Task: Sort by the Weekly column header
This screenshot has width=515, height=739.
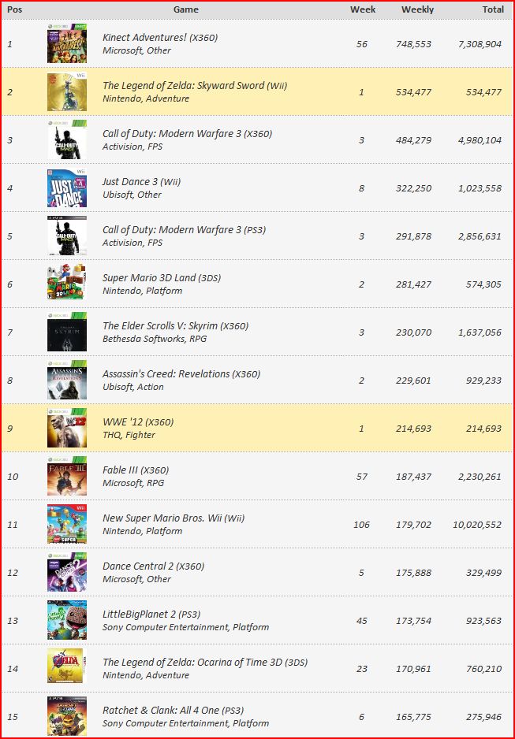Action: click(x=417, y=9)
